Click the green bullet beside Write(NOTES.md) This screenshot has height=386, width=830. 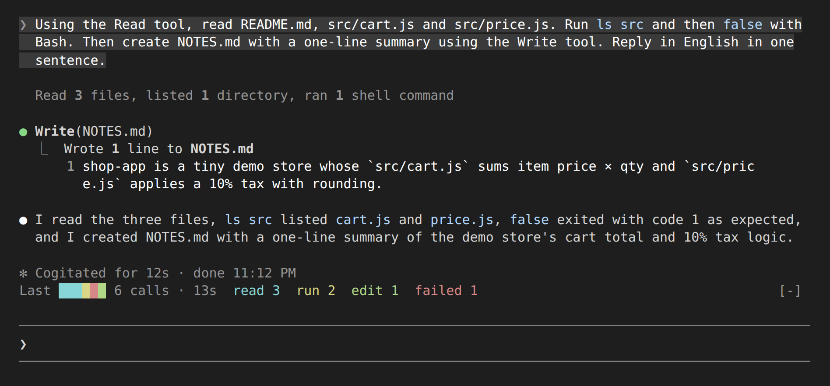(24, 132)
